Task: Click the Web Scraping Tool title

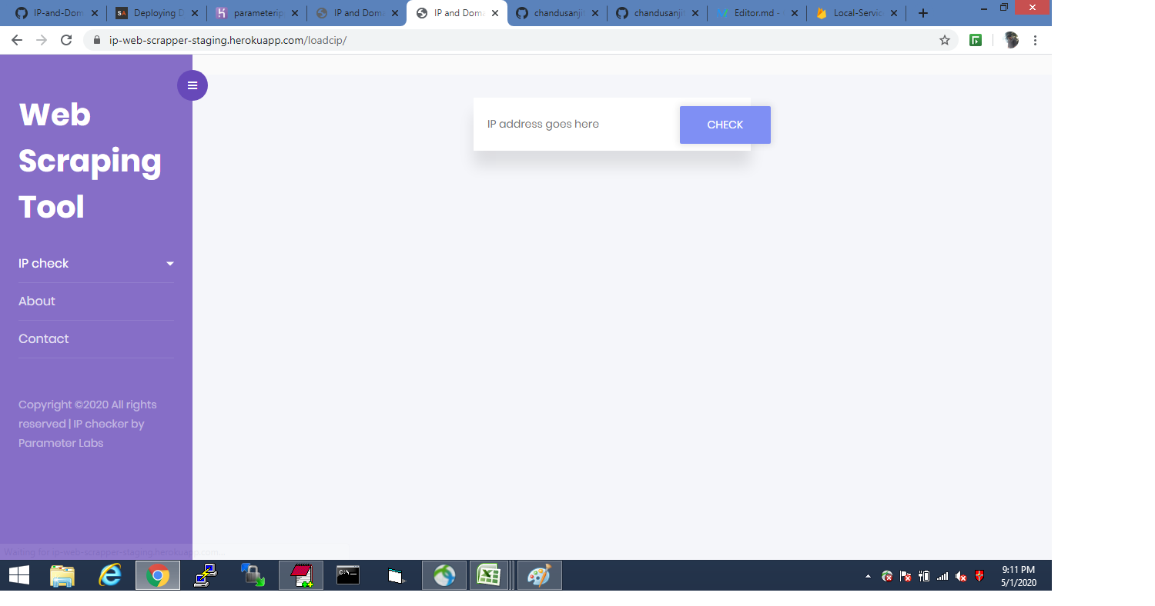Action: pos(90,161)
